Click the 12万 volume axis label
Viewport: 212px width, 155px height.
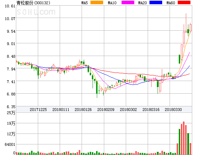[11, 134]
